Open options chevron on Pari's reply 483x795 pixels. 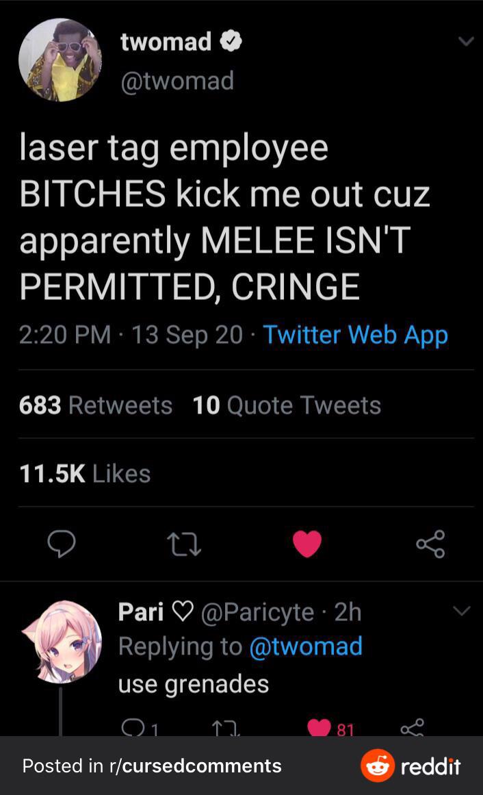[462, 610]
